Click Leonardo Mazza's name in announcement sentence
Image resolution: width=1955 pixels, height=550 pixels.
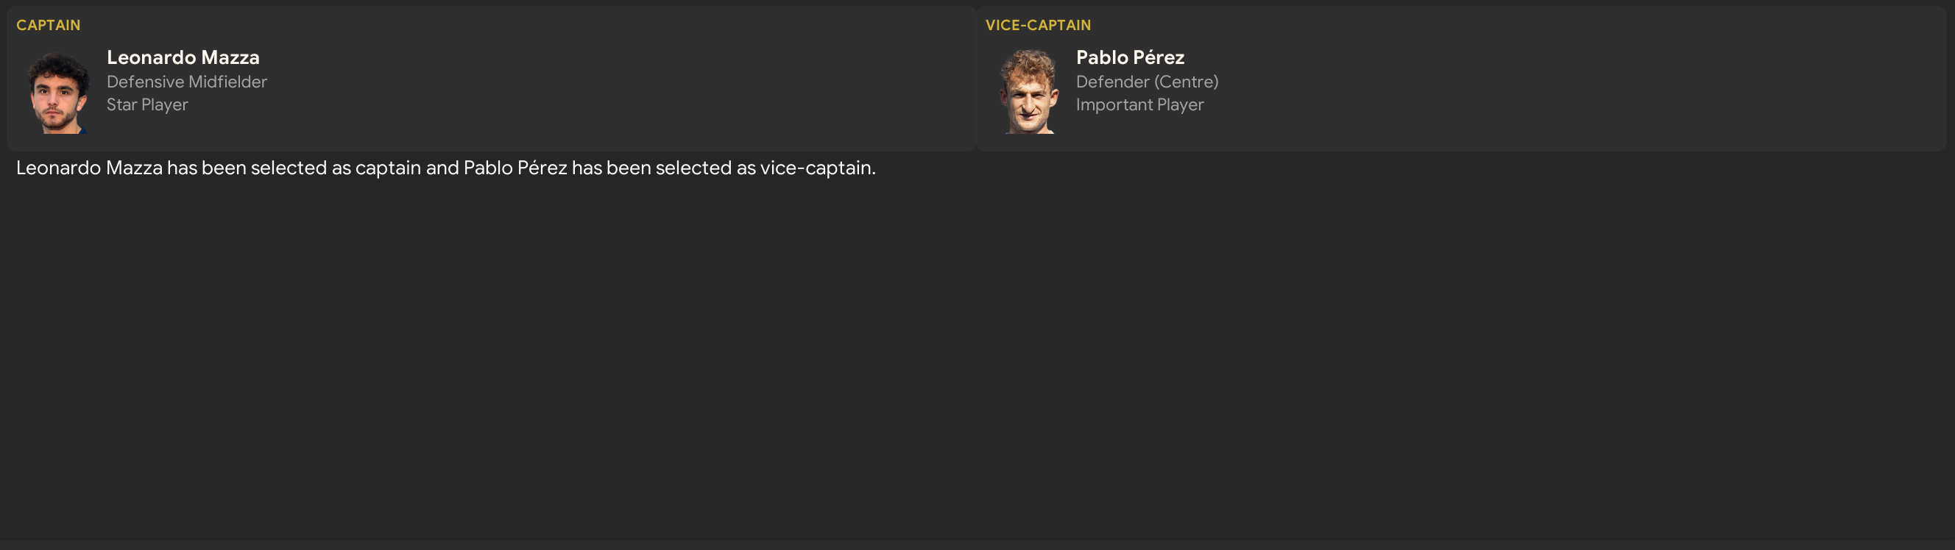pyautogui.click(x=90, y=168)
